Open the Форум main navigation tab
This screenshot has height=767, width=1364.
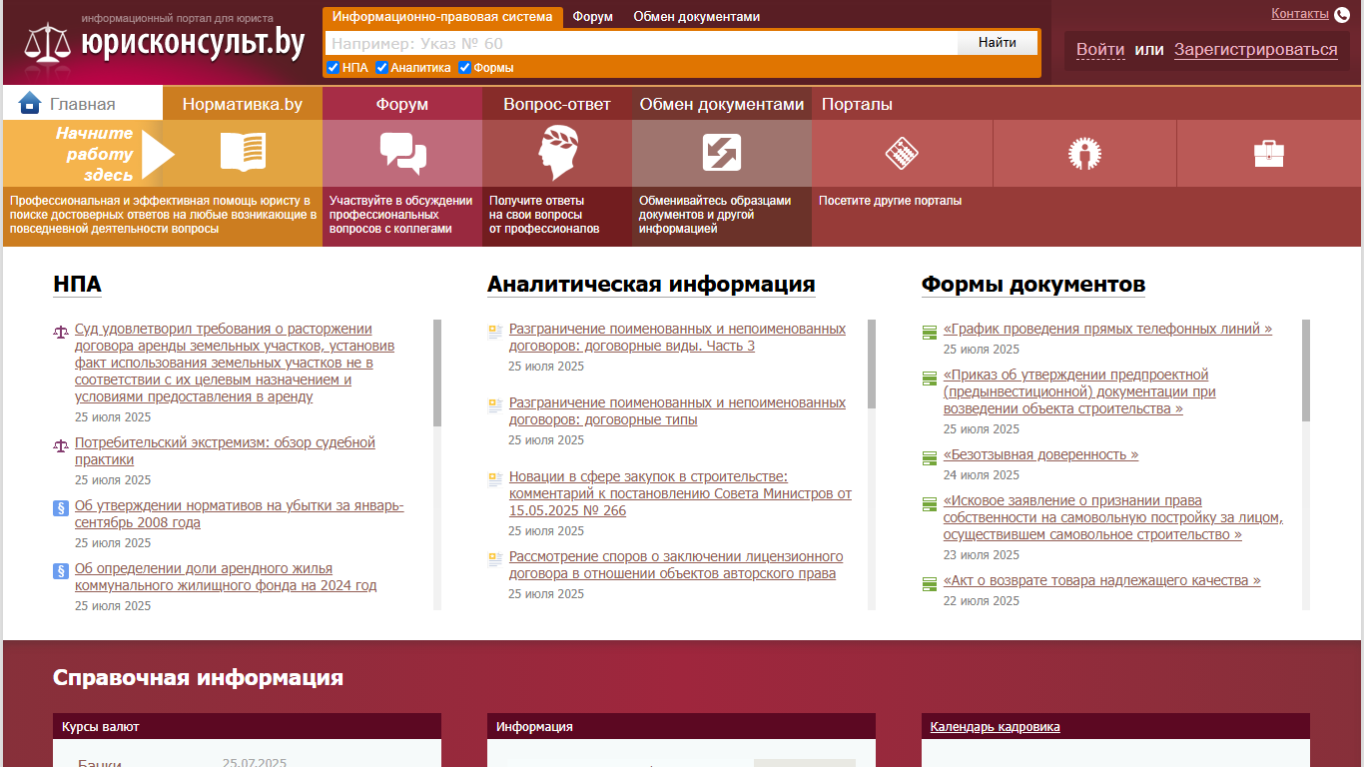[402, 104]
